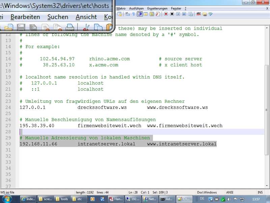270x203 pixels.
Task: Click the scroll-down arrow of the editor scrollbar
Action: pyautogui.click(x=267, y=186)
